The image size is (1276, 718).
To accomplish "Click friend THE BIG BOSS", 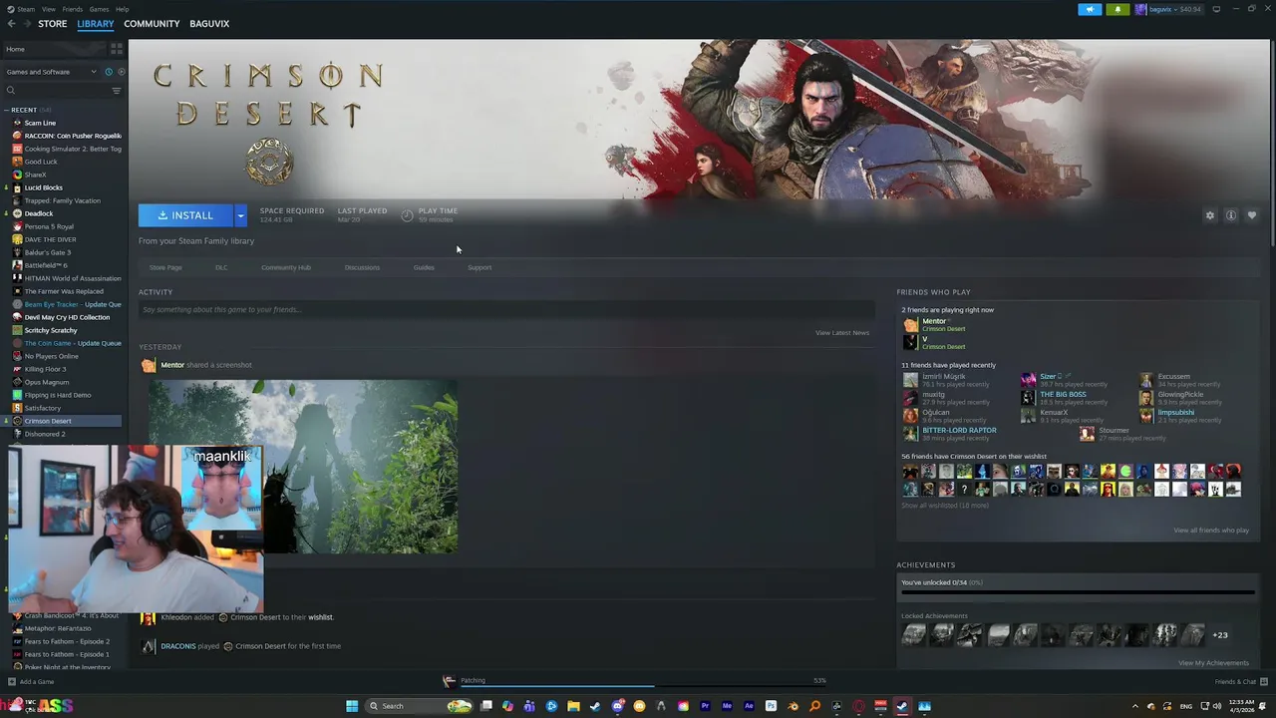I will tap(1063, 395).
